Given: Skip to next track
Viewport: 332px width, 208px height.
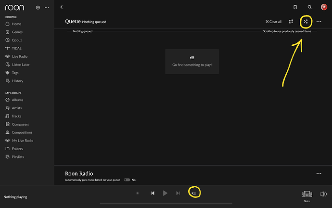Looking at the screenshot, I should pyautogui.click(x=178, y=193).
